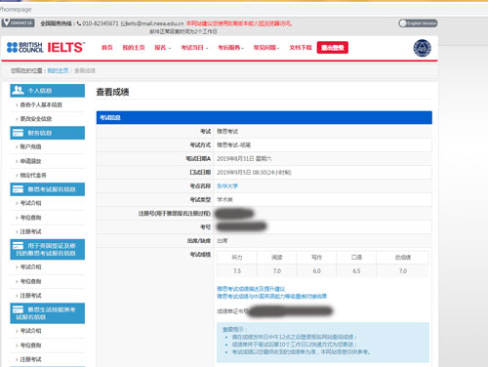Click the 总成绩 column header

pos(403,258)
